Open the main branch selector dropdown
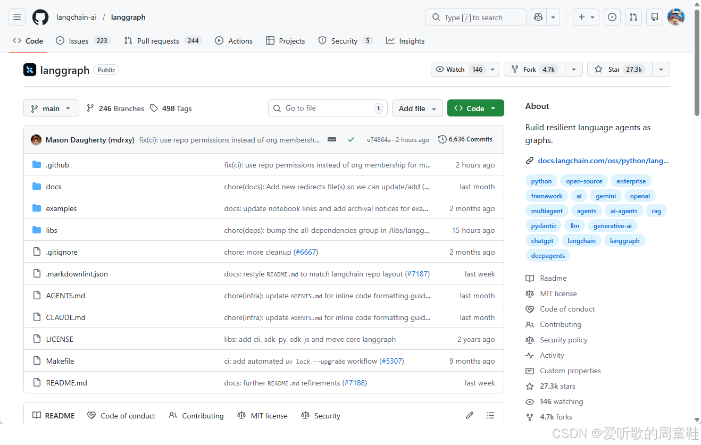This screenshot has width=701, height=445. (51, 108)
